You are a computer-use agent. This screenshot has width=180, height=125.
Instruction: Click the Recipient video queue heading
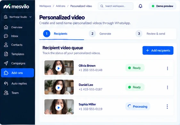[63, 48]
